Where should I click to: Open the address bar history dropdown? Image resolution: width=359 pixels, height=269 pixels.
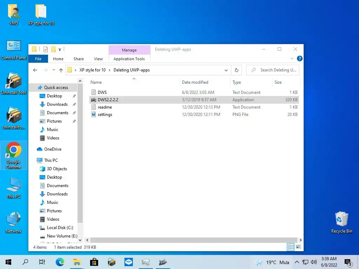point(226,70)
